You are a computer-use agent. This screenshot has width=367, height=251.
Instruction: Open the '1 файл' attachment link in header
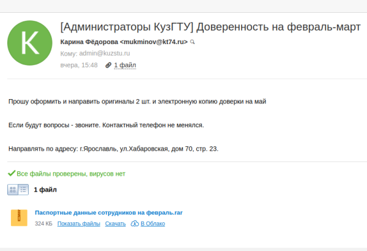(125, 64)
